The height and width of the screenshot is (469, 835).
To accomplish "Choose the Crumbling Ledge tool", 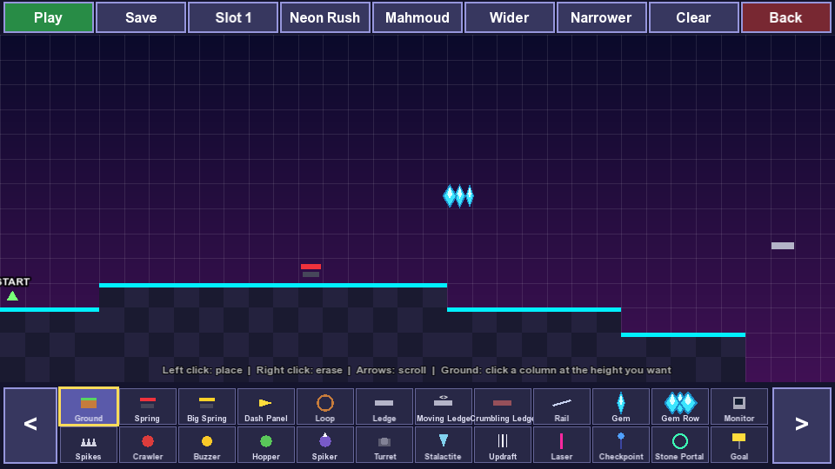I will point(502,406).
